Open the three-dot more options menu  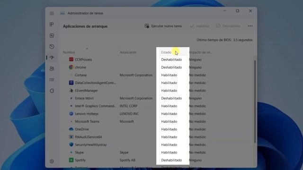point(250,26)
